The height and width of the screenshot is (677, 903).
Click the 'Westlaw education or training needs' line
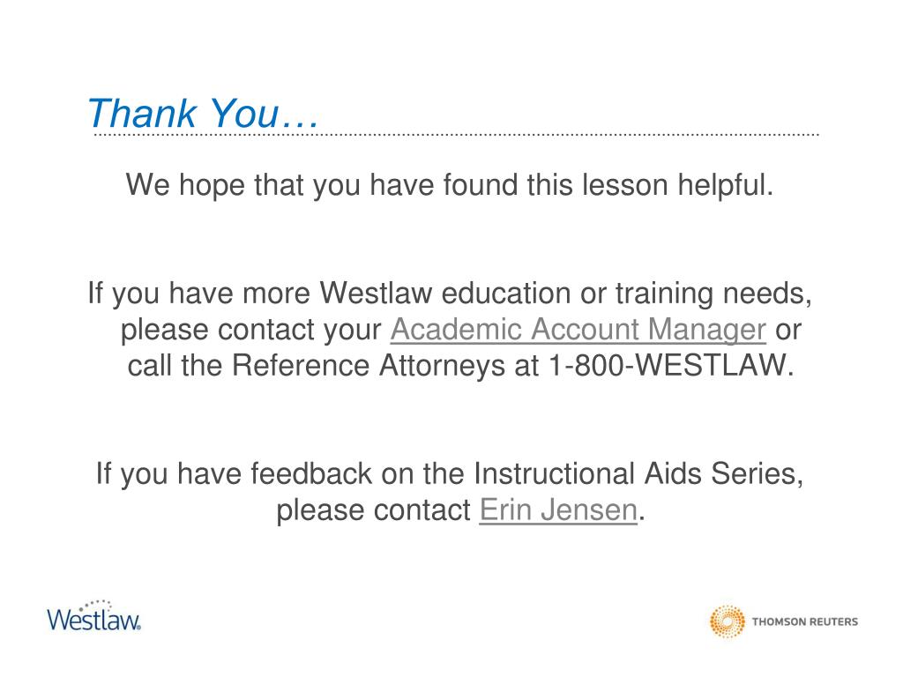(x=565, y=294)
